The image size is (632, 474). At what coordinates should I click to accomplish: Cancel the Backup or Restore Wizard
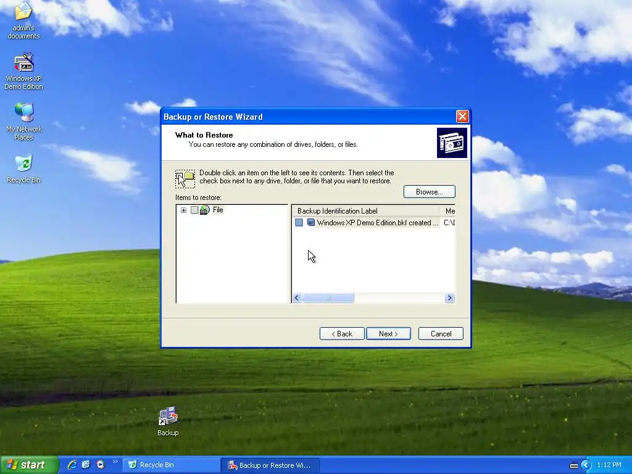tap(441, 334)
